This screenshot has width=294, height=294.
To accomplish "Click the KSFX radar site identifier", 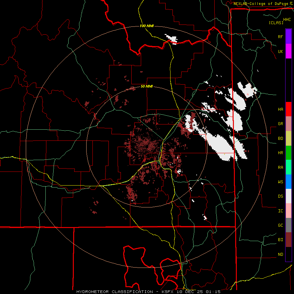I will (168, 292).
